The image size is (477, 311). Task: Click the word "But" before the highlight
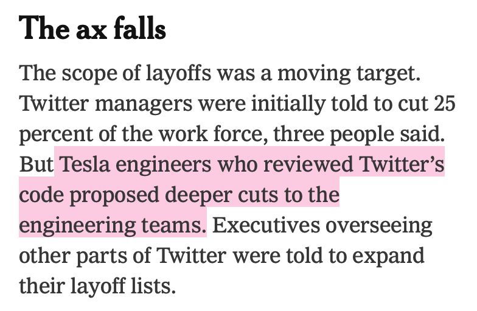coord(36,164)
